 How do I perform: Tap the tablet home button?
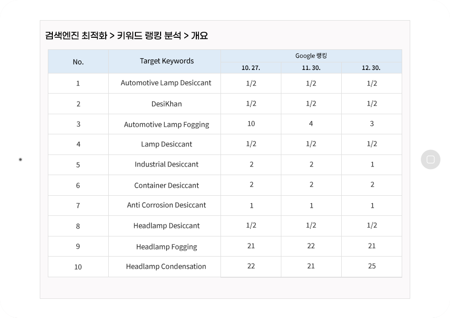click(x=430, y=160)
